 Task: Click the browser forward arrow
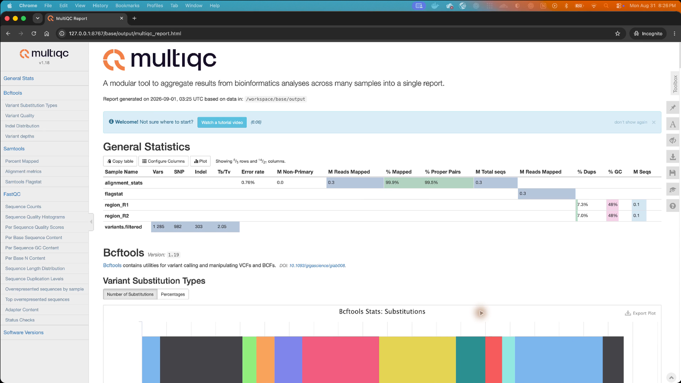click(21, 34)
